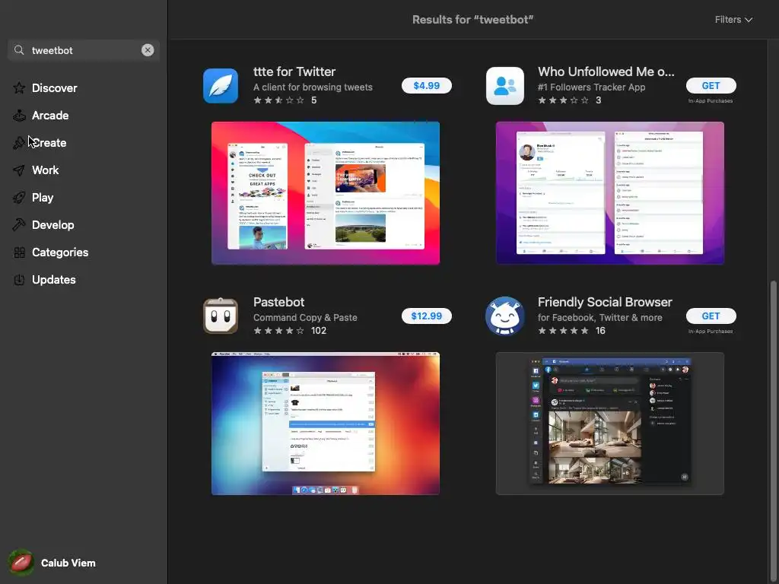Open Who Unfollowed Me title
This screenshot has width=779, height=584.
[606, 71]
